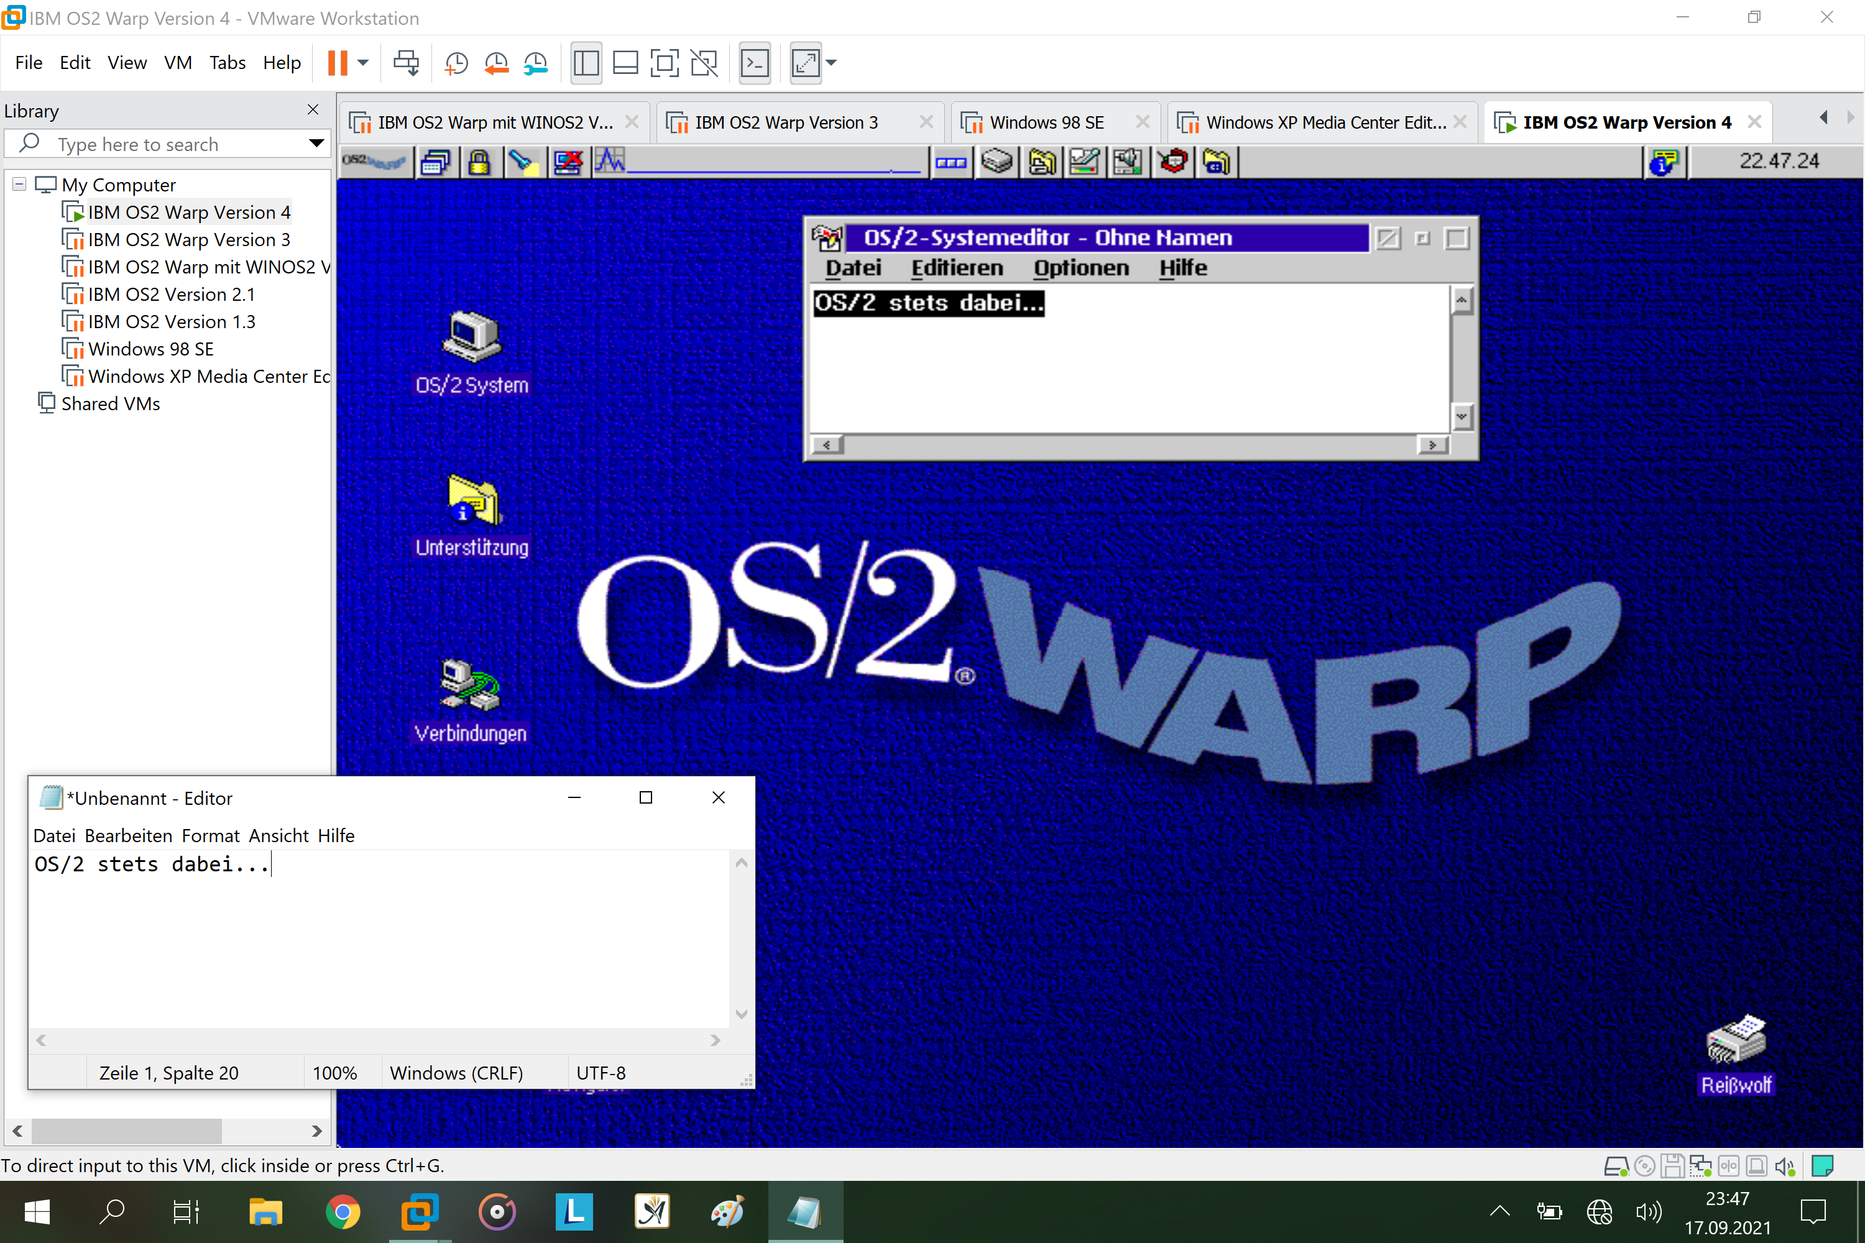Open the VM menu

click(x=178, y=63)
